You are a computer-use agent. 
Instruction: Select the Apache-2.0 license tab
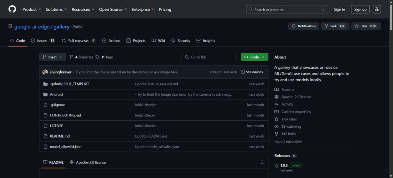point(88,162)
